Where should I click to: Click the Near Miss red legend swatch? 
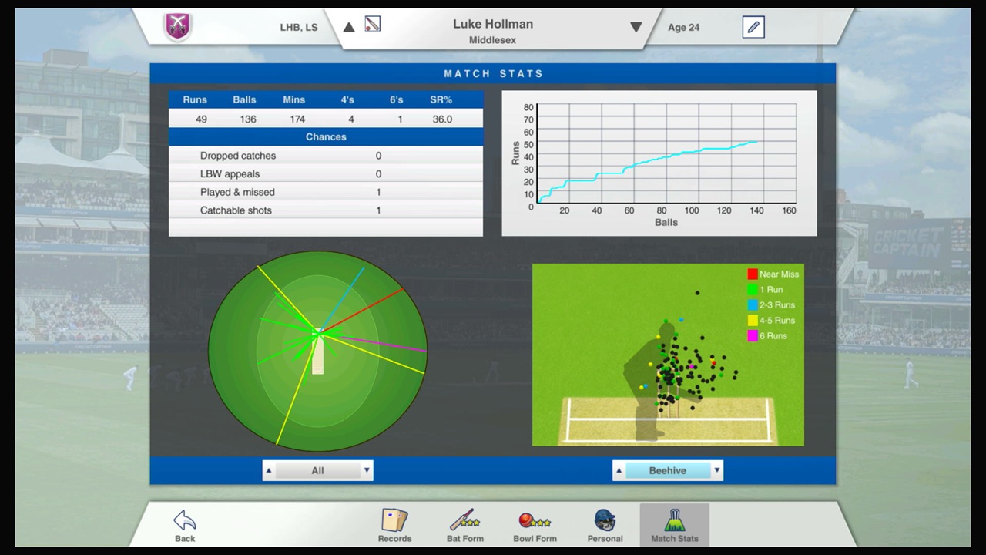point(753,274)
